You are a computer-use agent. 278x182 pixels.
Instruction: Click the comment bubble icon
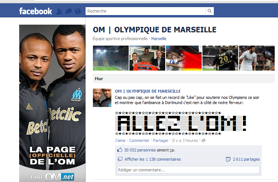[120, 159]
